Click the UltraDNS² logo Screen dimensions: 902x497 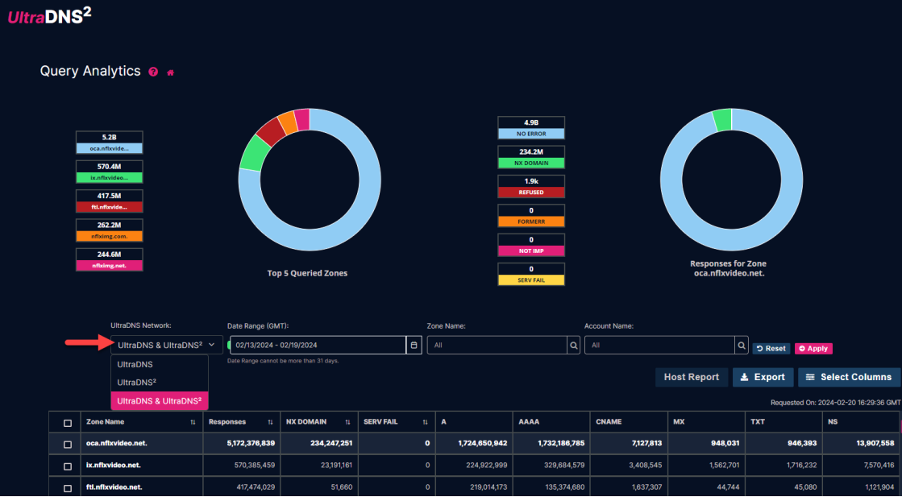tap(49, 17)
